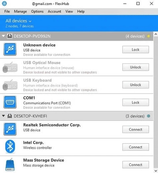Click the DESKTOP-KVHEIFI computer node icon
The width and height of the screenshot is (158, 173).
(x=10, y=116)
